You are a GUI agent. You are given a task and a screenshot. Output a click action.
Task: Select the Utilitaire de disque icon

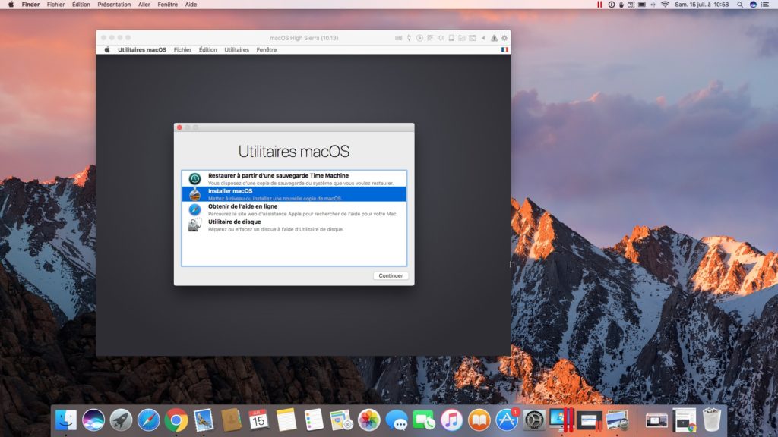point(194,225)
